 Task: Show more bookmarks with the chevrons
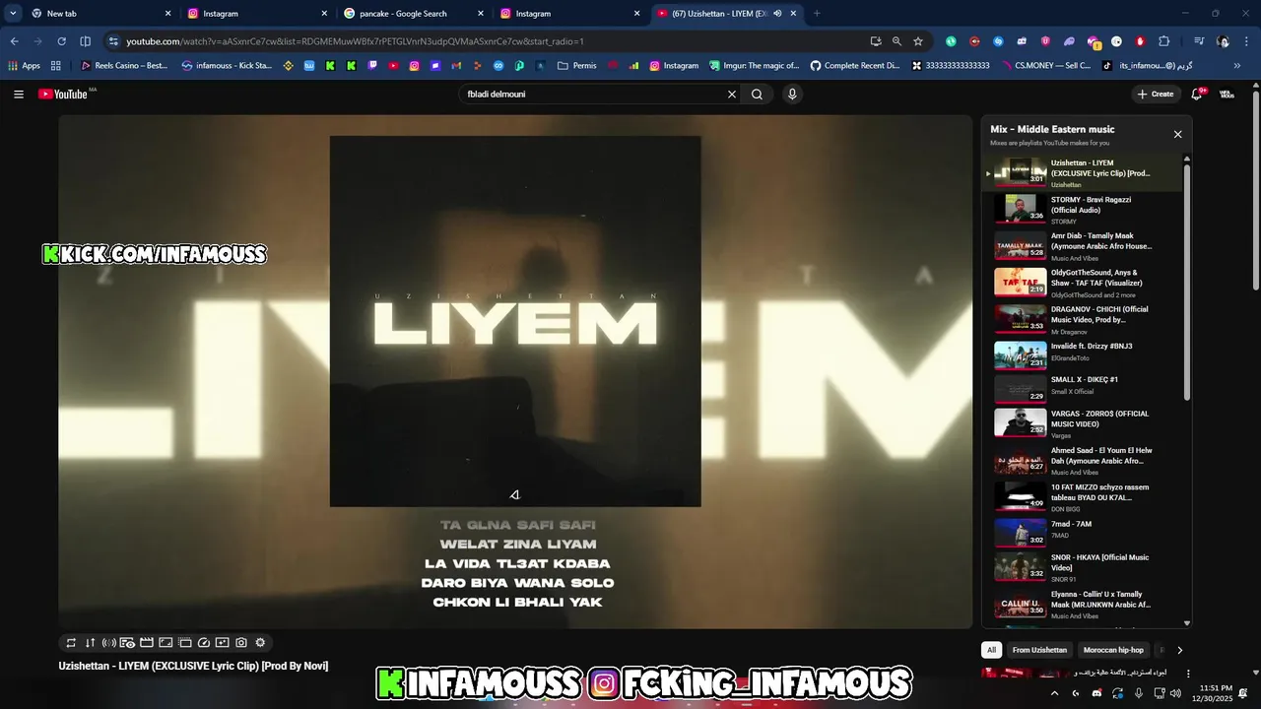point(1237,66)
